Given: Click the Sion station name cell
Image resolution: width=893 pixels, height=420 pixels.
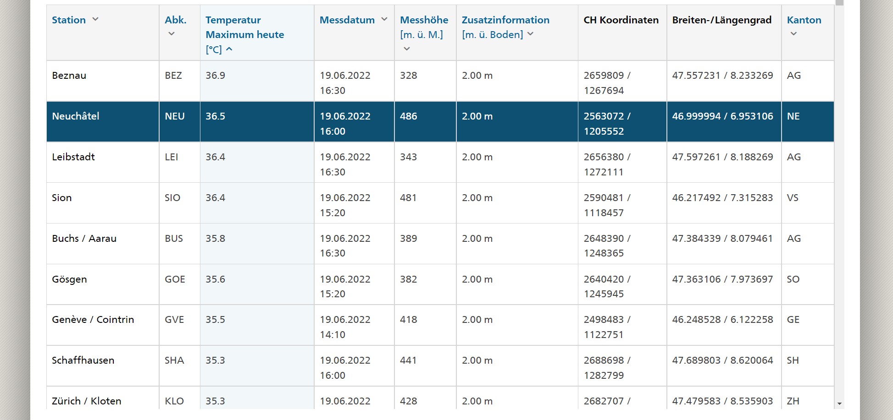Looking at the screenshot, I should pyautogui.click(x=62, y=198).
